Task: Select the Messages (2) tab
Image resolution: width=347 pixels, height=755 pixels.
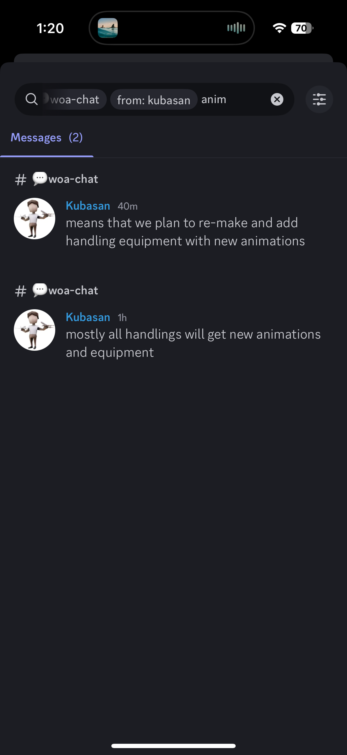Action: tap(47, 137)
